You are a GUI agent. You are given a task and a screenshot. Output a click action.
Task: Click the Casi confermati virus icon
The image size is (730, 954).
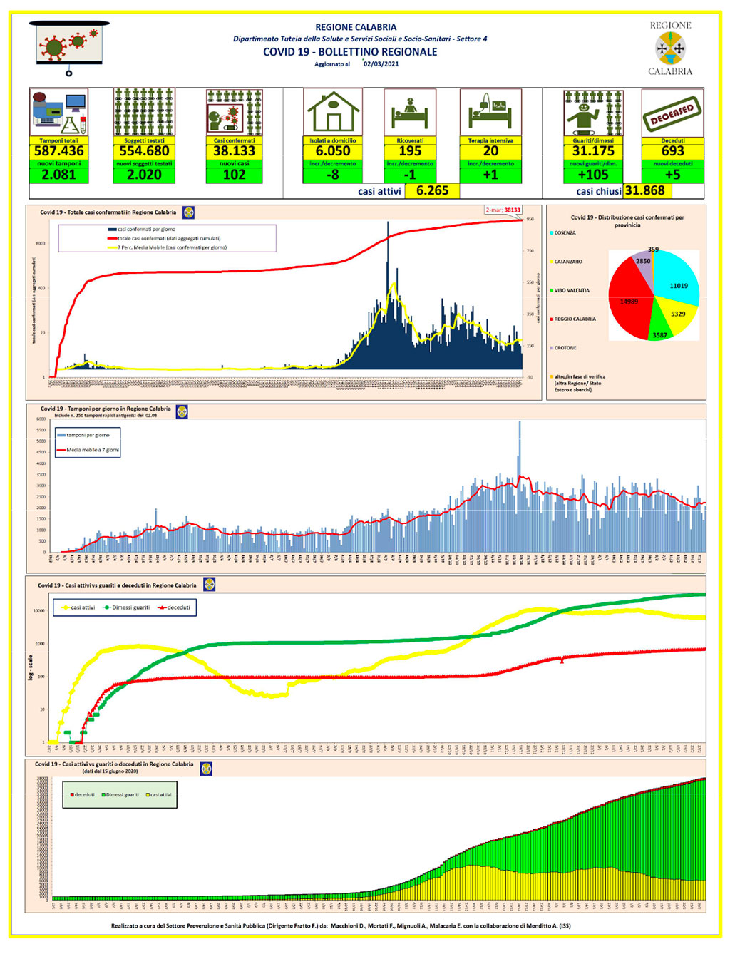[x=235, y=113]
